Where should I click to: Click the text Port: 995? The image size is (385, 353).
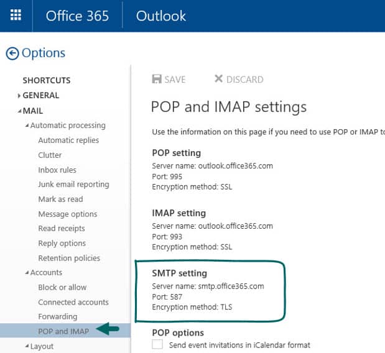167,176
